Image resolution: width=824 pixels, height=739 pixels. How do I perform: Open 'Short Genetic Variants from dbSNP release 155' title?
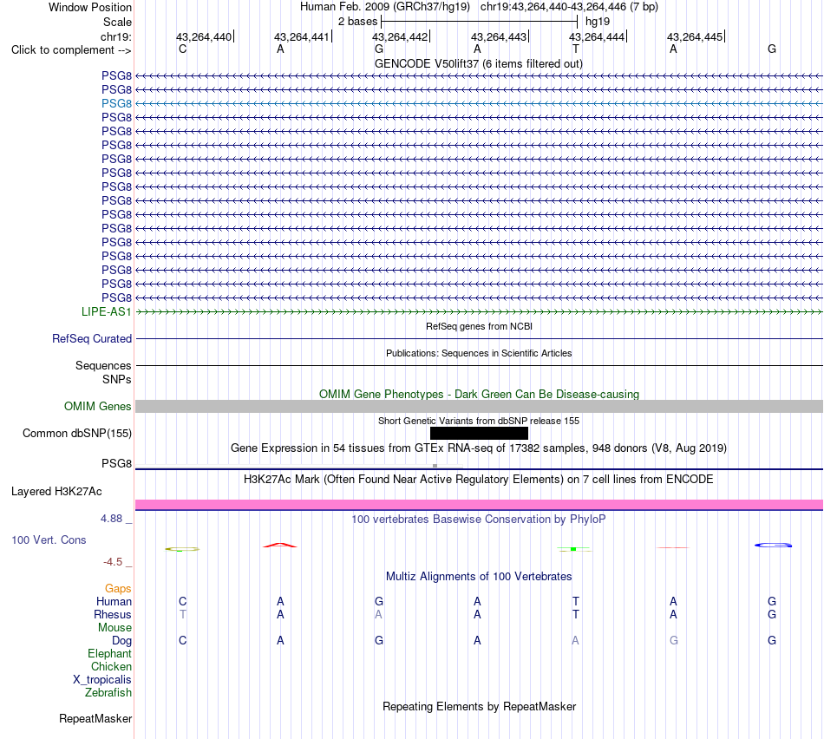479,421
